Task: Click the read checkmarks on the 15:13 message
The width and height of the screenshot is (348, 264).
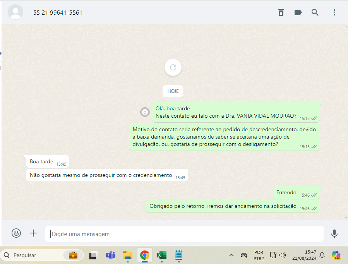Action: [314, 118]
